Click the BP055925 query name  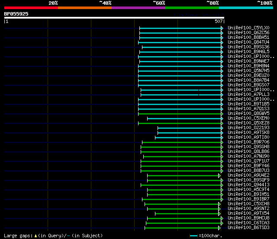16,14
